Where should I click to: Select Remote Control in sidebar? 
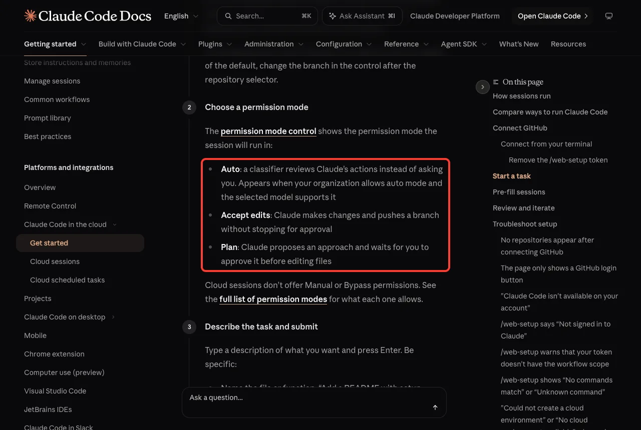pyautogui.click(x=50, y=206)
